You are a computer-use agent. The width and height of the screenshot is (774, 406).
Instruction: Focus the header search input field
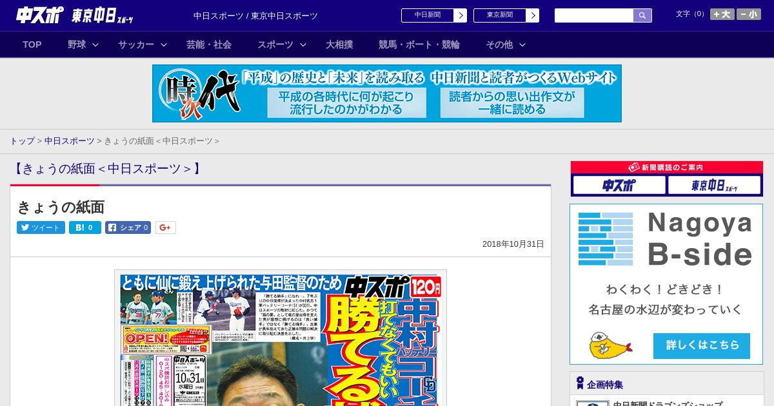click(x=594, y=15)
